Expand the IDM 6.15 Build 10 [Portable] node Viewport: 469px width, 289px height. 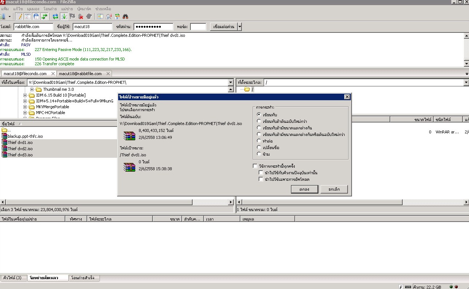tap(25, 95)
